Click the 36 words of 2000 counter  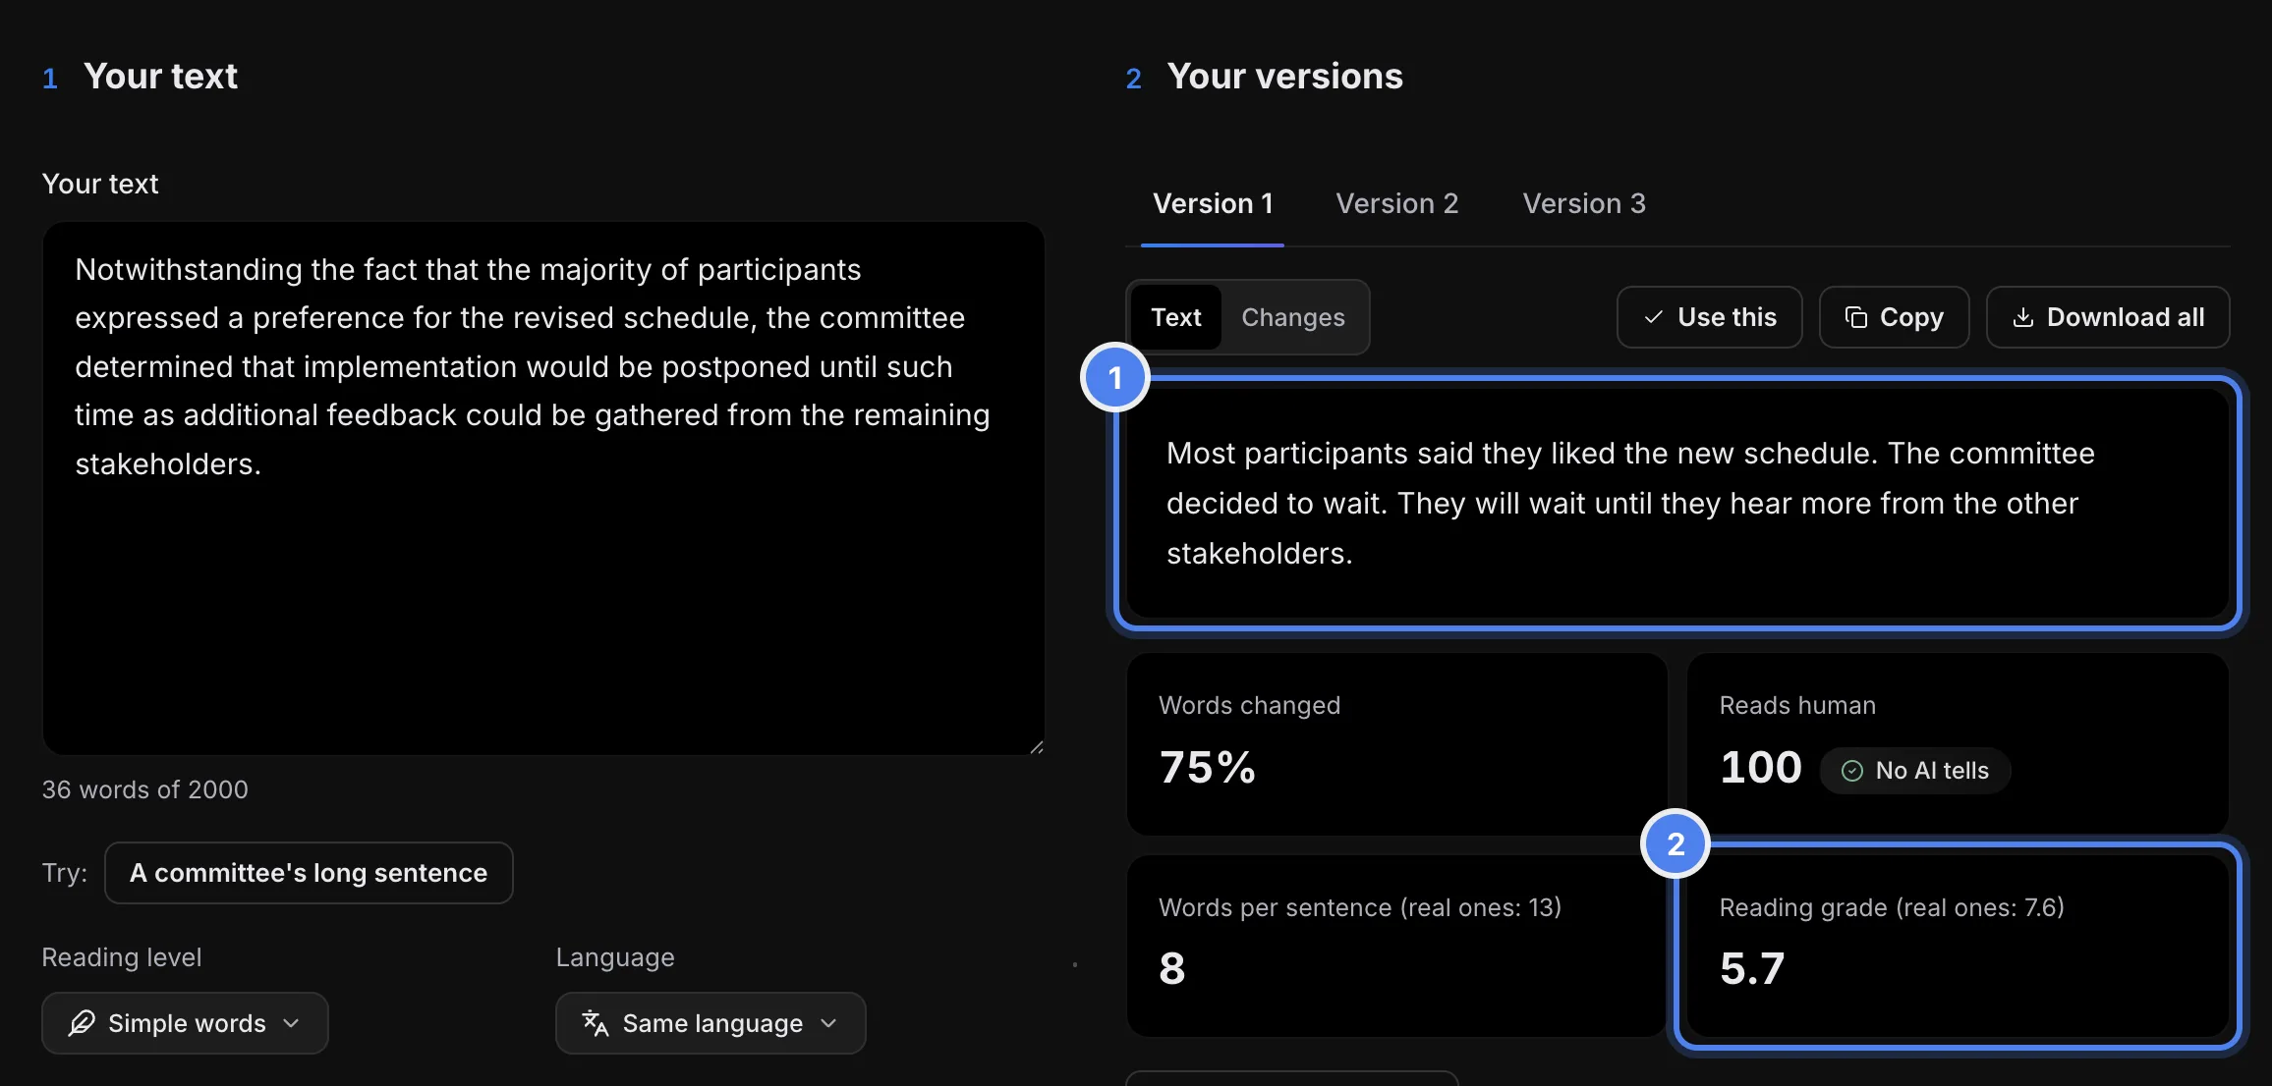click(x=145, y=789)
